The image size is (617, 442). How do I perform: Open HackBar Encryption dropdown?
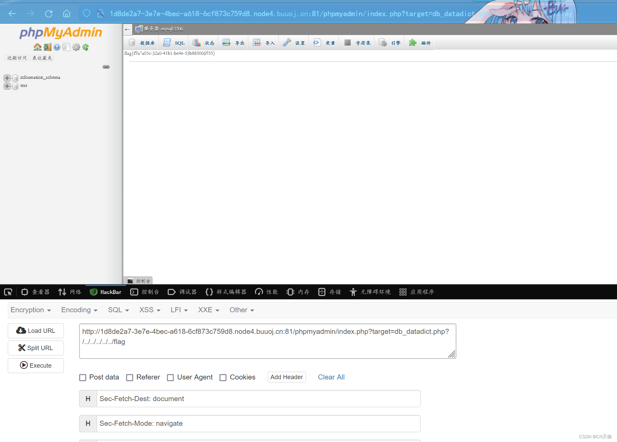(x=31, y=310)
